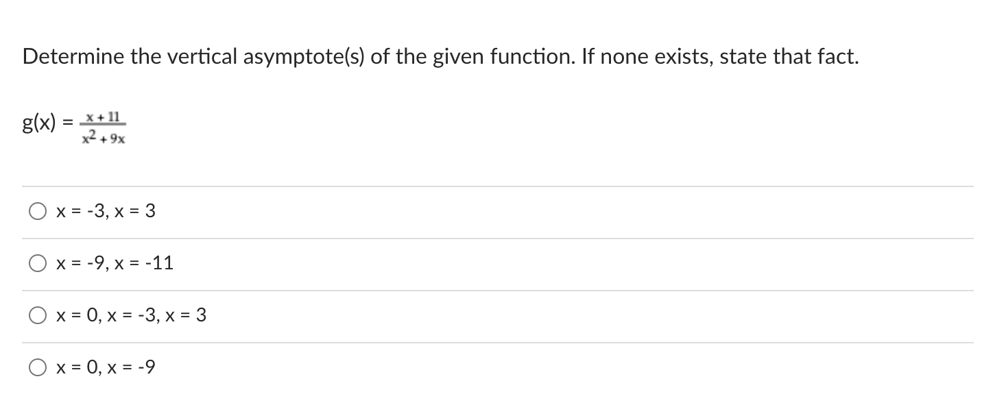The height and width of the screenshot is (416, 995).
Task: Click the answer text x = 0, x = -3, x = 3
Action: click(130, 315)
